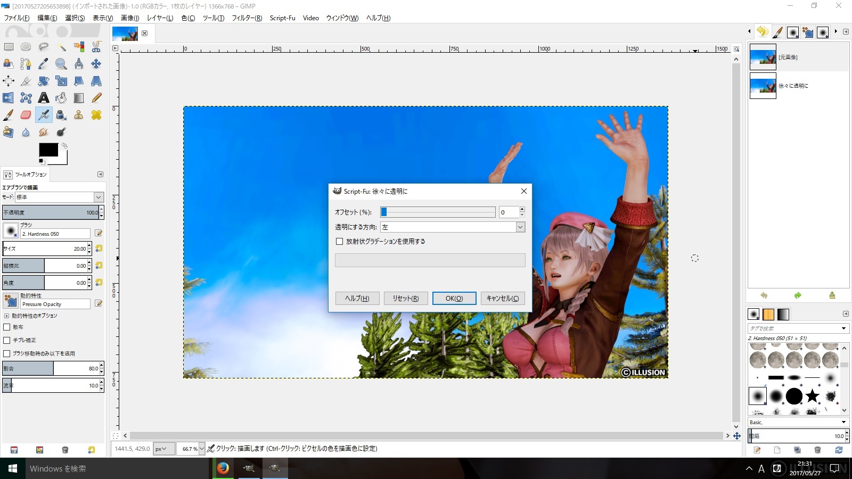
Task: Adjust the 不透明度 opacity slider
Action: click(x=51, y=212)
